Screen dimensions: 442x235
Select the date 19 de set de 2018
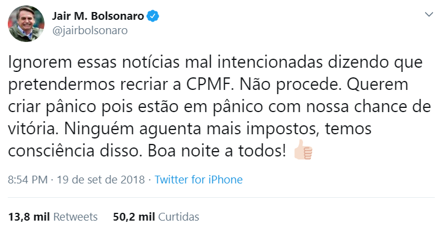coord(101,180)
